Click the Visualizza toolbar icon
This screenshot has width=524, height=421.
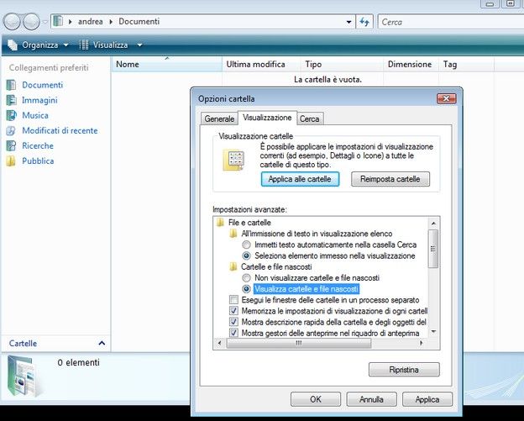pos(84,45)
